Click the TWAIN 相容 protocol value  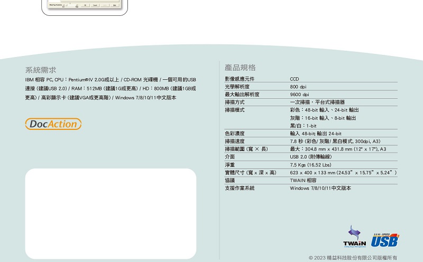click(303, 180)
